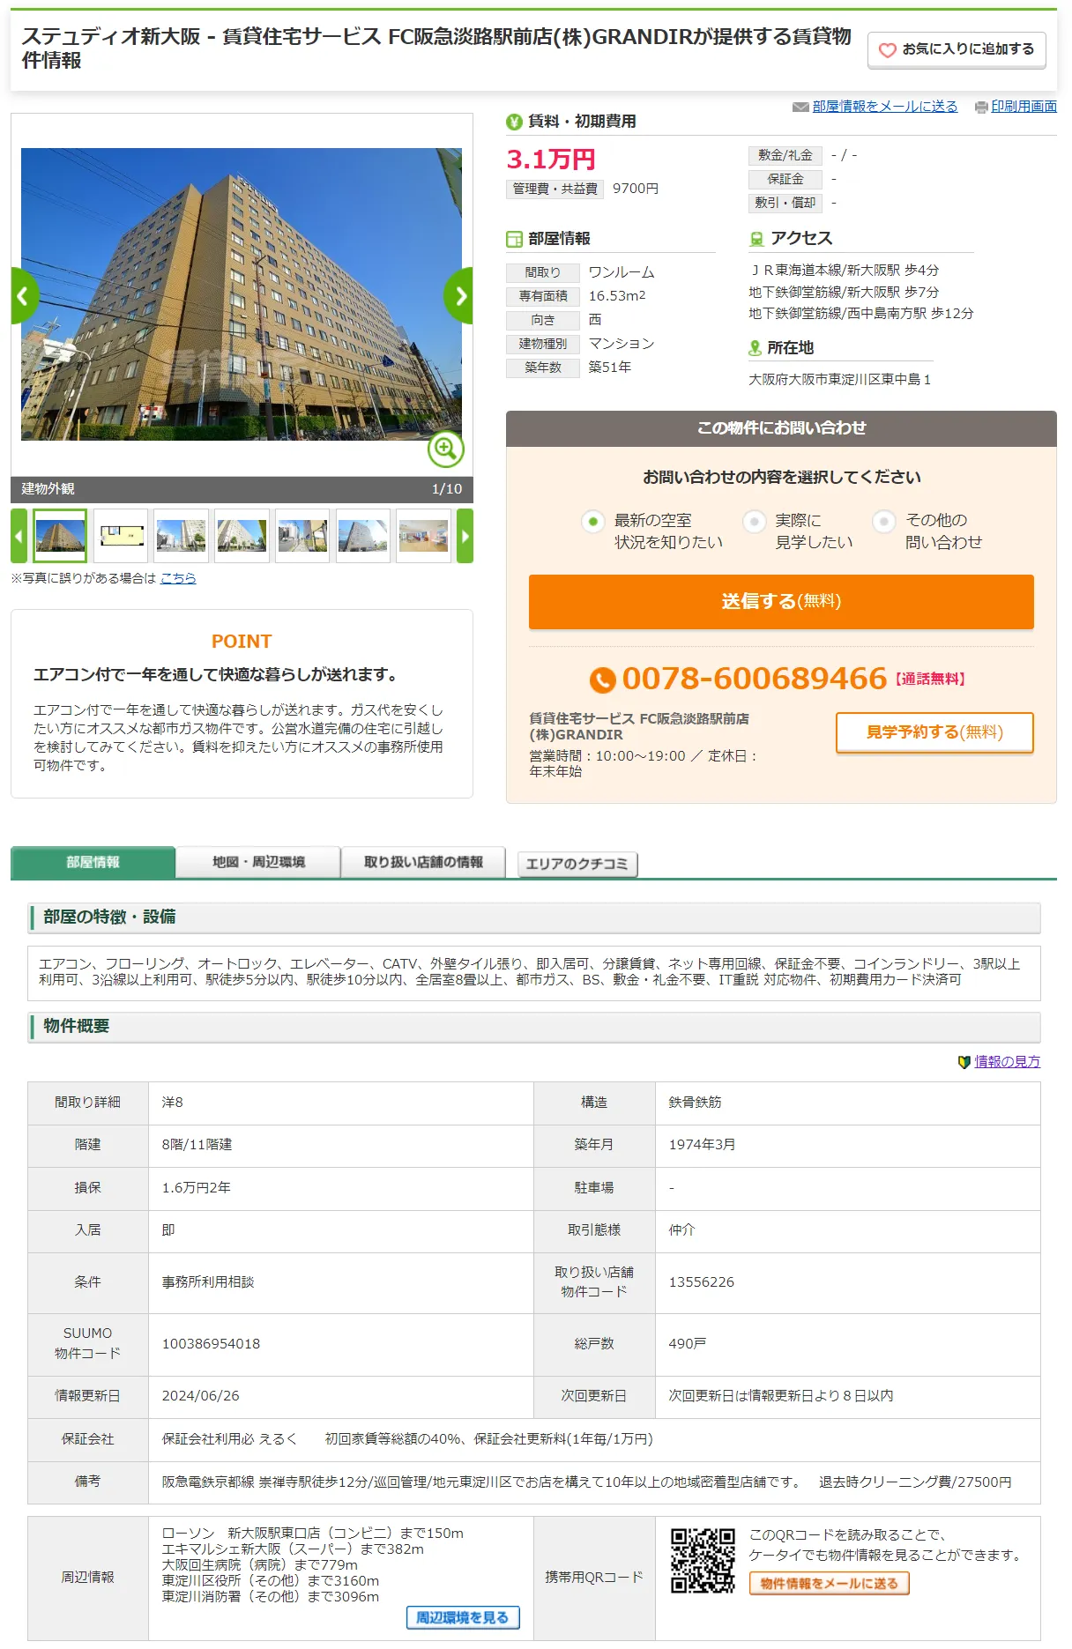Viewport: 1072px width, 1649px height.
Task: Select 最新の空室状況を知りたい radio option
Action: point(593,522)
